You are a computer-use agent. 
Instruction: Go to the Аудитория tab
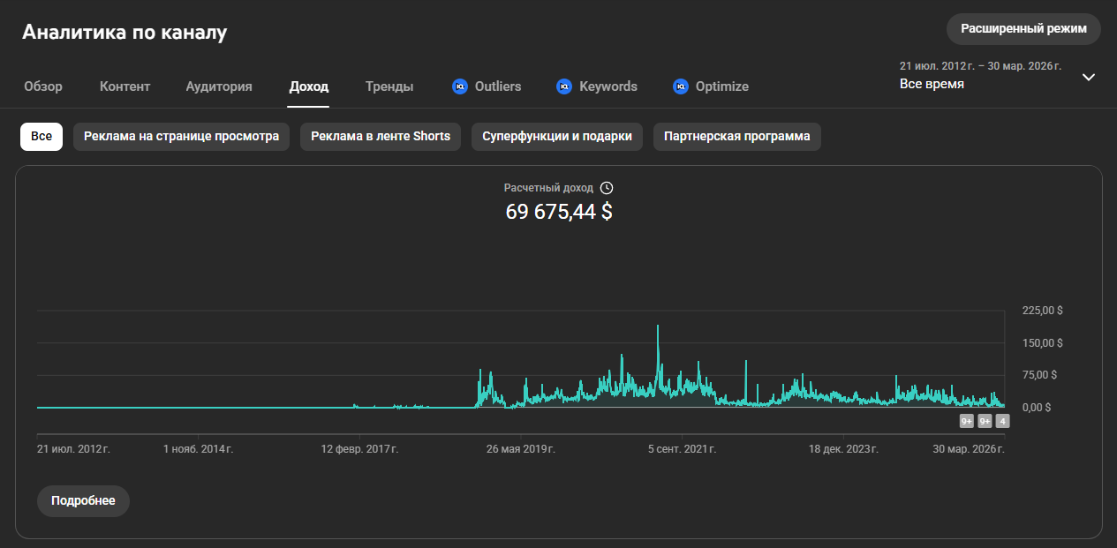(x=219, y=86)
